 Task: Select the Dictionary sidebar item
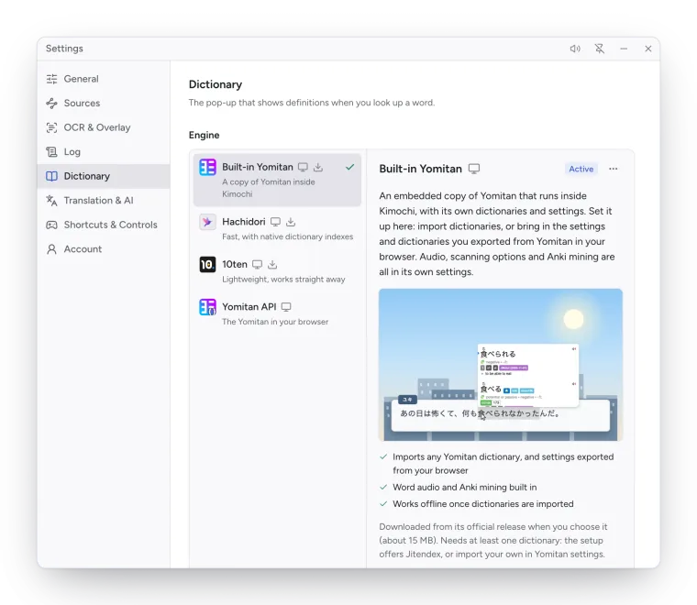(104, 176)
